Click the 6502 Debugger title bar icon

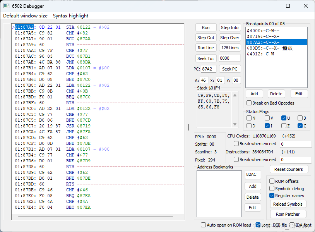coord(7,6)
